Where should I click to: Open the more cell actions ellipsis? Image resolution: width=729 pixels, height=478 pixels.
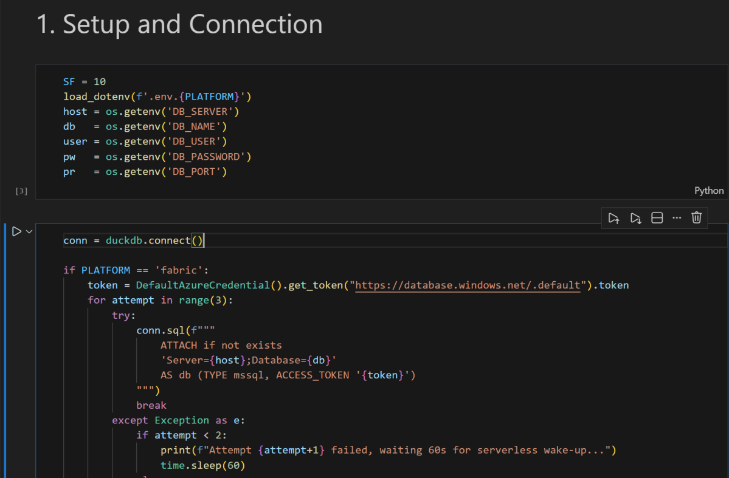click(x=677, y=217)
